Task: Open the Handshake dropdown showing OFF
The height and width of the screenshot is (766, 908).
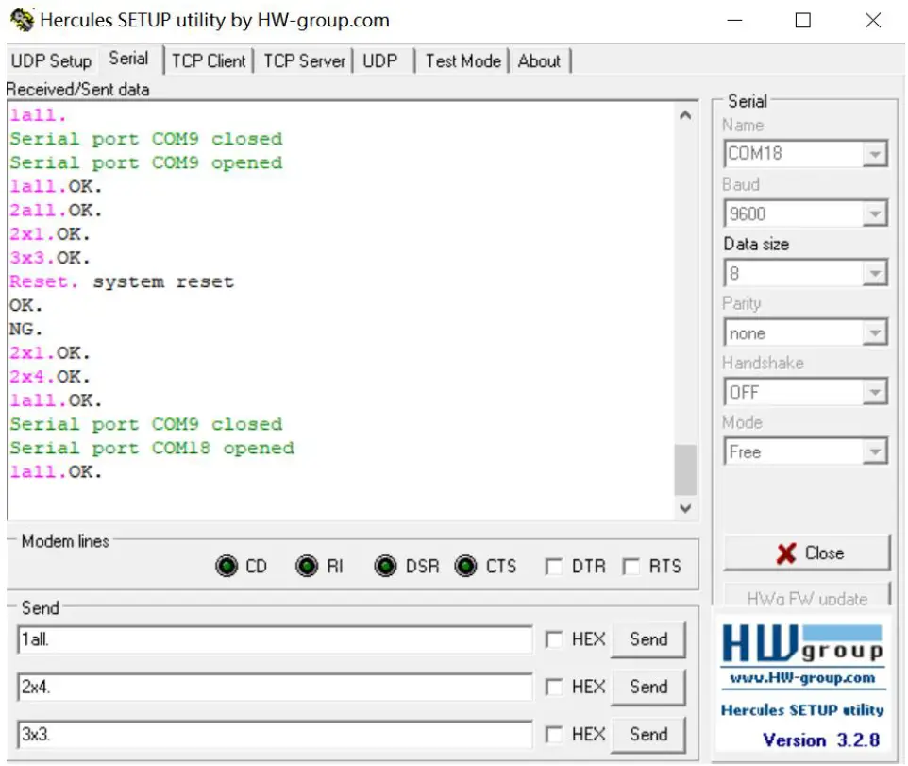Action: 874,392
